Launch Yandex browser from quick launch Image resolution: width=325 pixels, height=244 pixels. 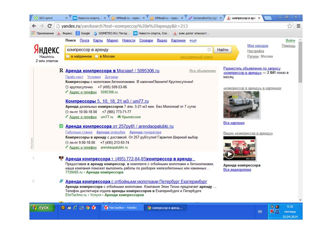click(x=94, y=207)
